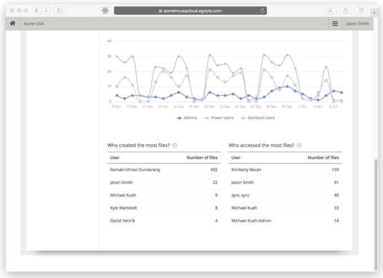Click the puzzle-piece extension icon
The height and width of the screenshot is (278, 383).
[105, 11]
